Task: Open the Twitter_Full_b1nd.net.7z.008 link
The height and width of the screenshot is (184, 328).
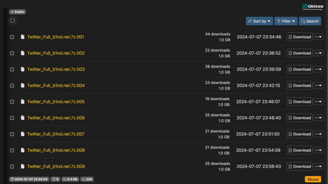Action: 56,150
